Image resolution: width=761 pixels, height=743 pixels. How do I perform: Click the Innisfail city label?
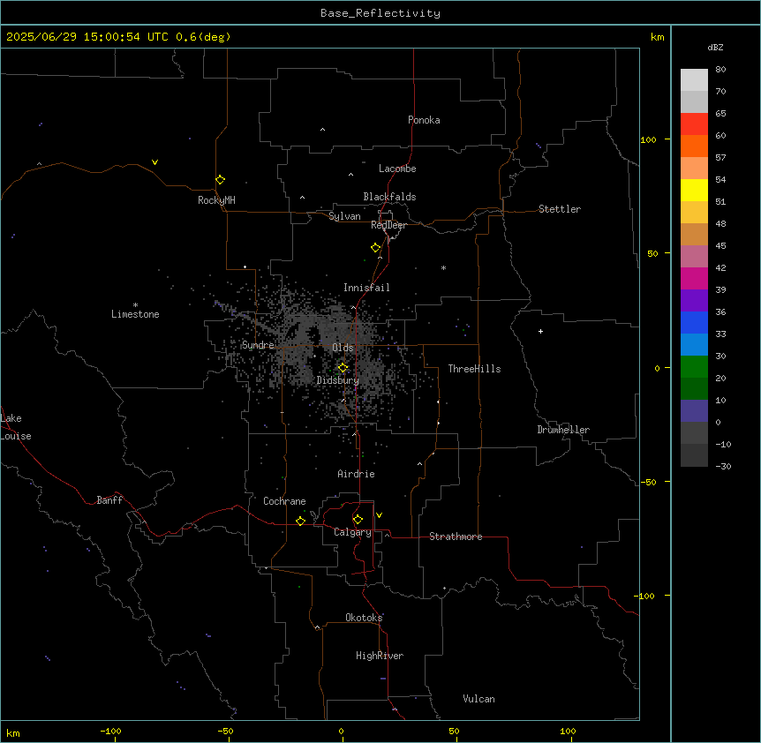click(x=366, y=288)
